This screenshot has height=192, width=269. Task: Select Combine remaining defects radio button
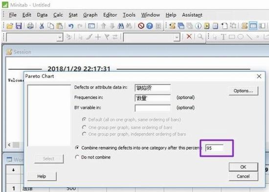77,148
